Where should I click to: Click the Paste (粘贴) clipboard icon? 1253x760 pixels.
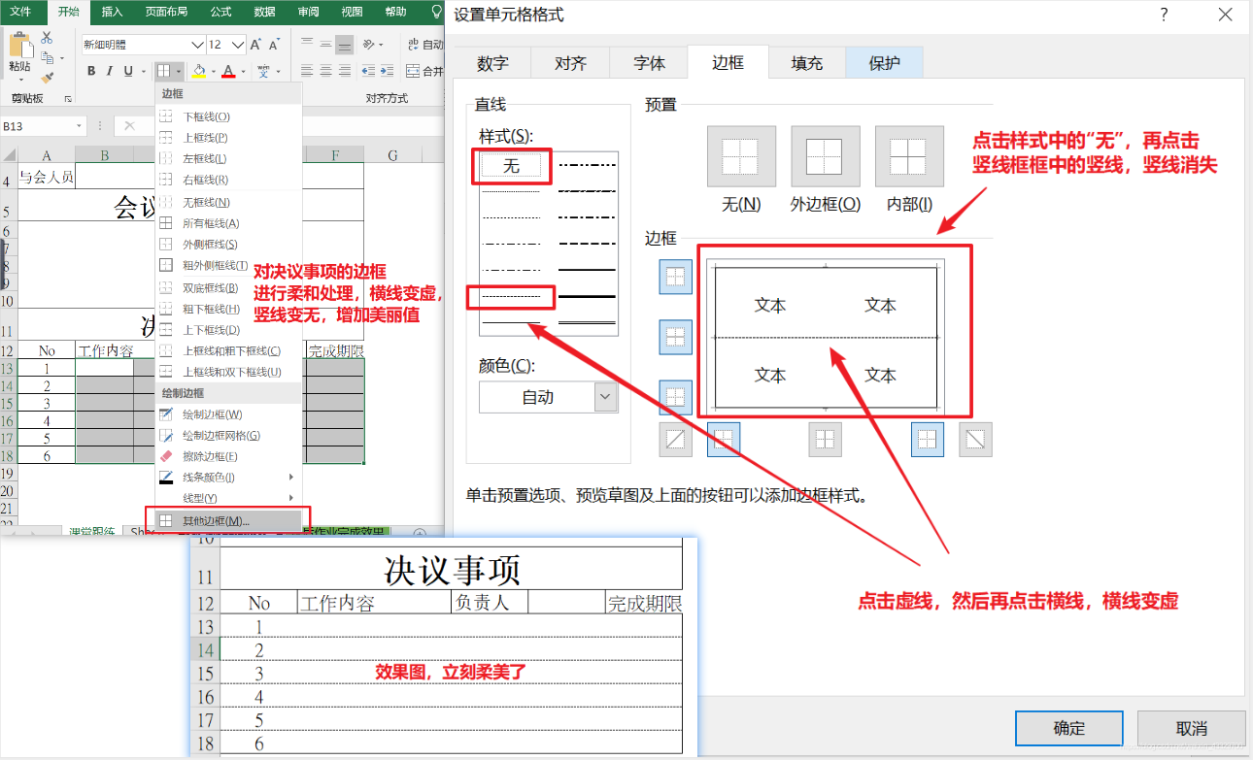click(x=19, y=47)
